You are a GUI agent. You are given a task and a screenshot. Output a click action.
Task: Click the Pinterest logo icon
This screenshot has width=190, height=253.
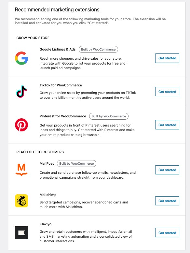(21, 125)
